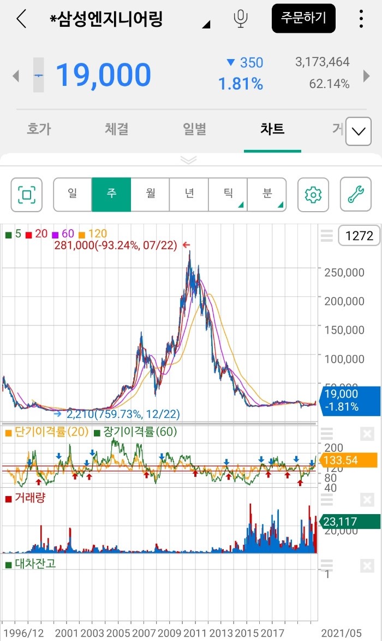
Task: Tap the orange 133.54 indicator value tag
Action: click(x=349, y=461)
